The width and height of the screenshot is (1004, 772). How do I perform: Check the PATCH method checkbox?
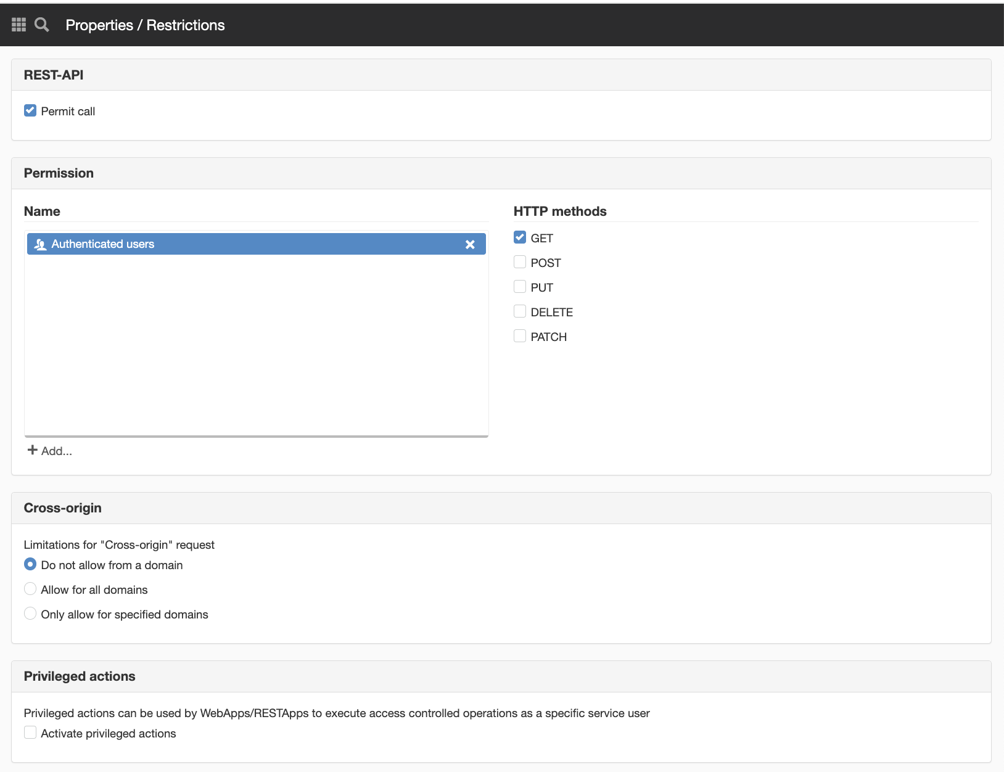[520, 336]
